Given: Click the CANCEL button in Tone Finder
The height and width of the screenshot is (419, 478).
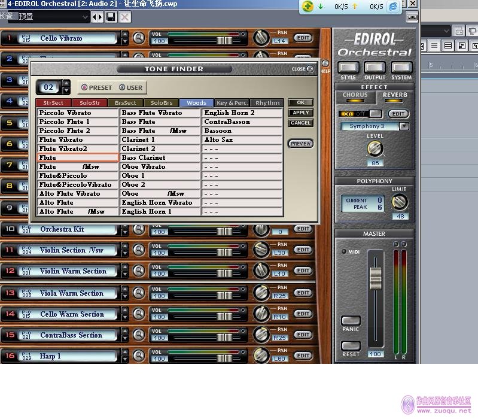Looking at the screenshot, I should 300,123.
